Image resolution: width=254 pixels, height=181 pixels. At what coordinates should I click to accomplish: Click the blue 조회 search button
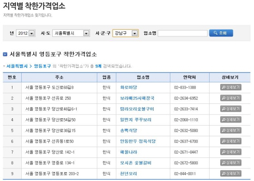click(x=221, y=33)
